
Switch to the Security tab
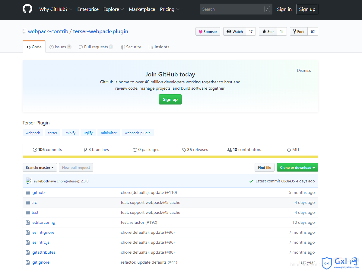coord(131,47)
